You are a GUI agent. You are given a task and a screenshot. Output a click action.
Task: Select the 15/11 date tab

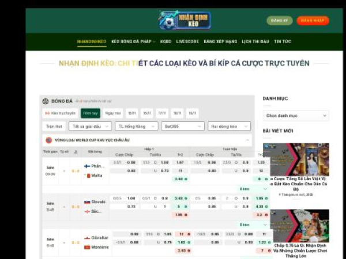[x=131, y=113]
